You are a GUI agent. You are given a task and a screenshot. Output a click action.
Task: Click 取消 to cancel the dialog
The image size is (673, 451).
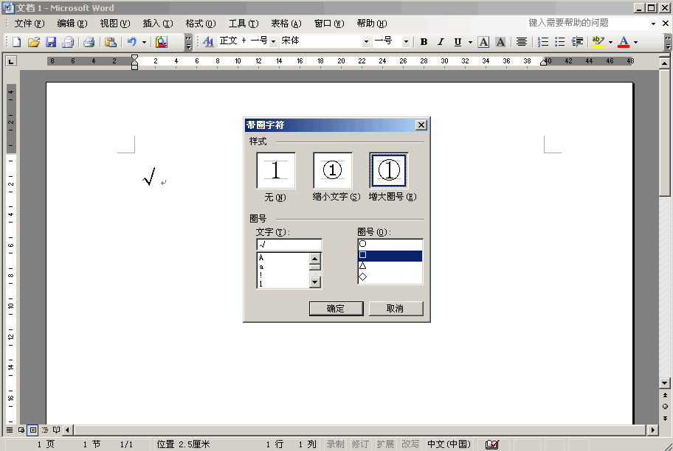396,309
